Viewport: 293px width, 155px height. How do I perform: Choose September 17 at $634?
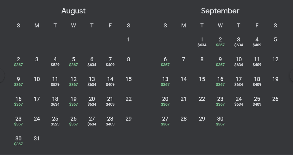[239, 81]
